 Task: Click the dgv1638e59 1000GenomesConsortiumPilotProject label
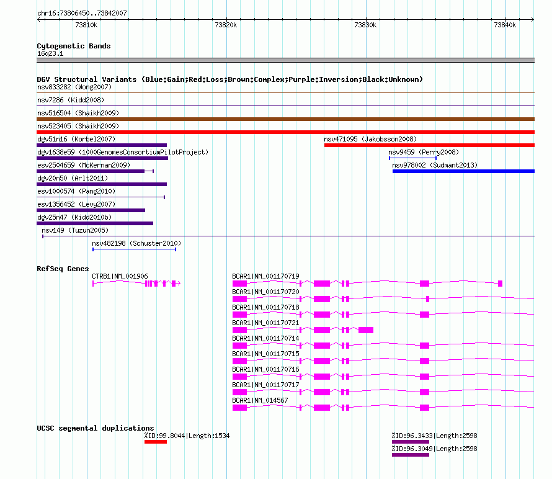123,152
